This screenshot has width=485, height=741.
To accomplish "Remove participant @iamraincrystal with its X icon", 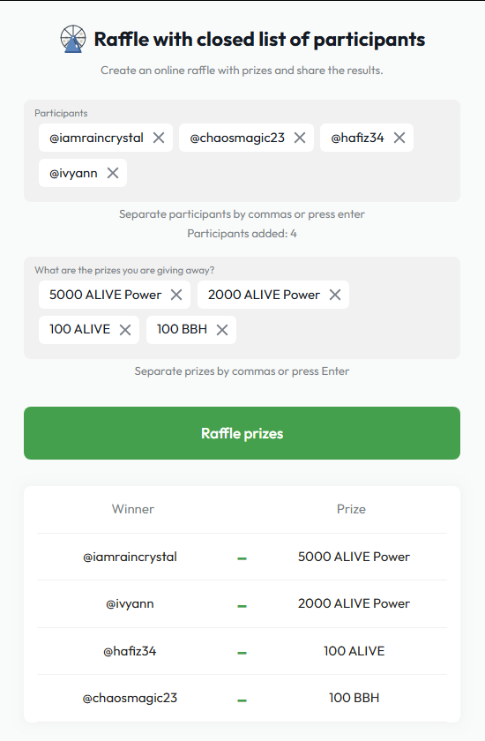I will [159, 138].
